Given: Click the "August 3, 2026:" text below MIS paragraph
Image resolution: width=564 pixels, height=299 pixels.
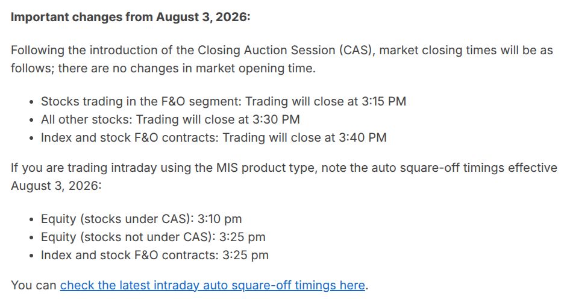Looking at the screenshot, I should coord(56,186).
